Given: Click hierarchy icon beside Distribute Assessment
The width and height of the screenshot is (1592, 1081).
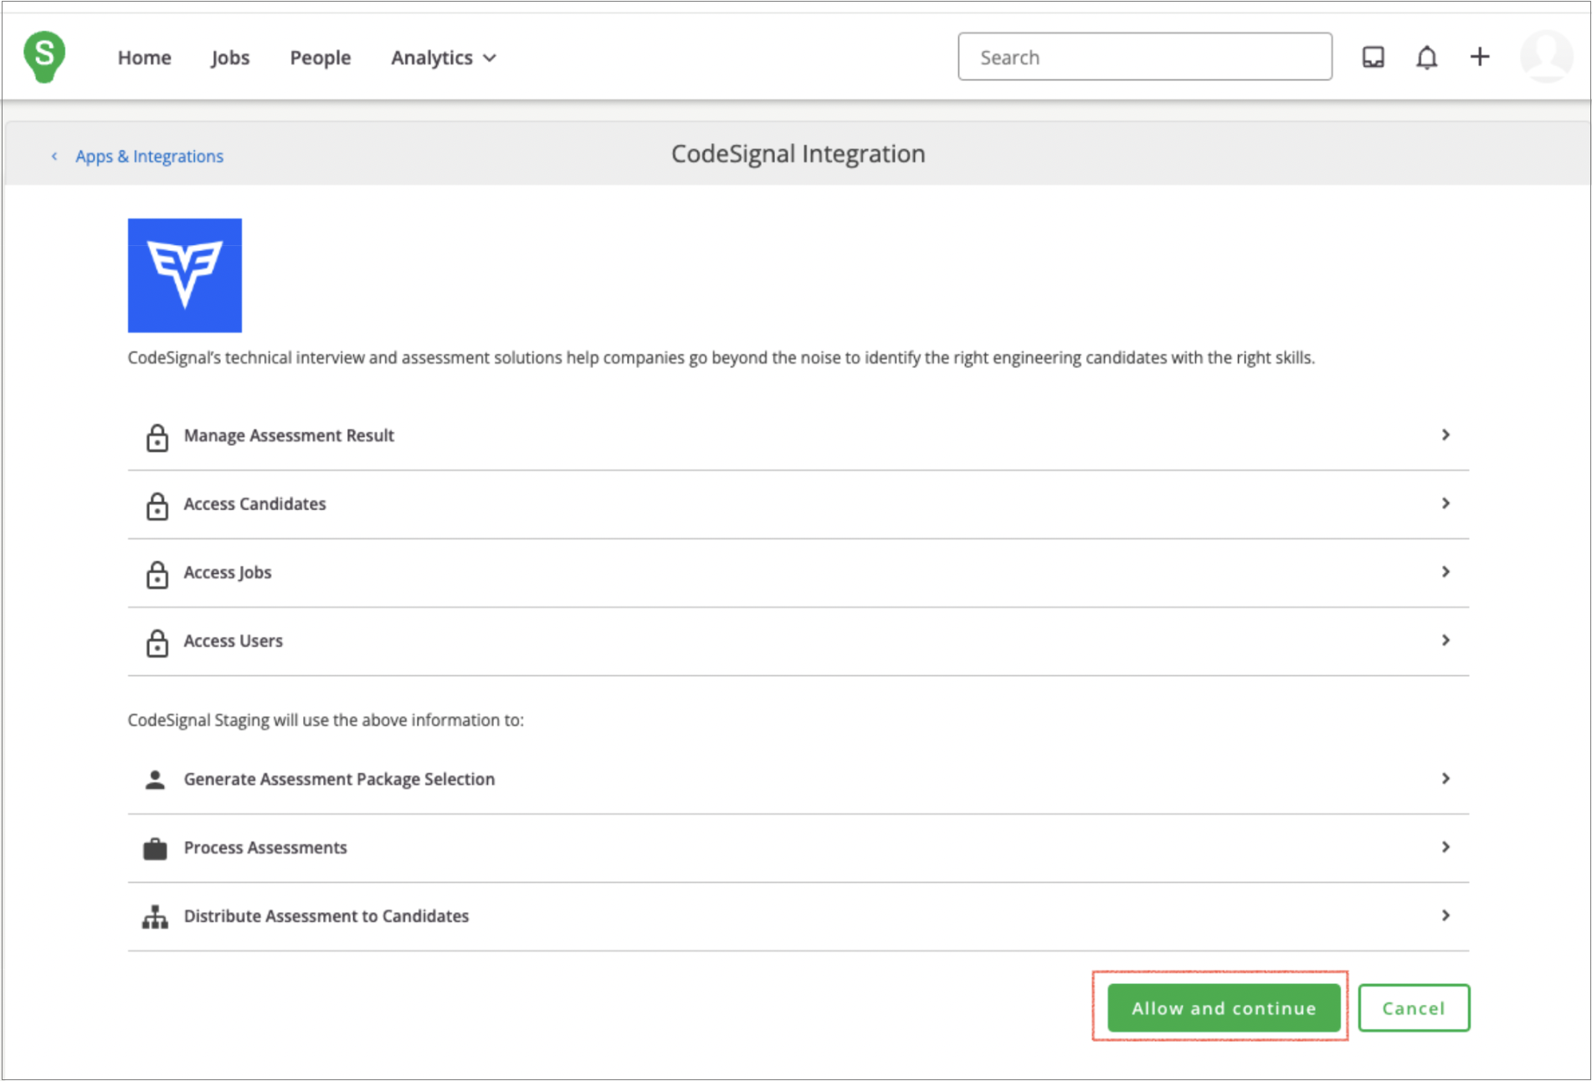Looking at the screenshot, I should (x=155, y=917).
